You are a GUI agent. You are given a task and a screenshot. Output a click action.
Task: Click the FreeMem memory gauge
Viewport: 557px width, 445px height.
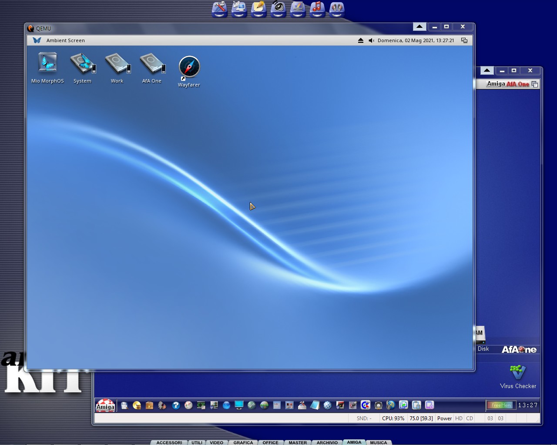point(500,405)
